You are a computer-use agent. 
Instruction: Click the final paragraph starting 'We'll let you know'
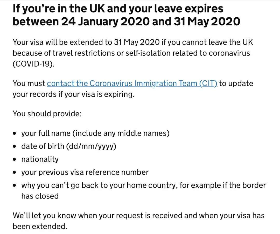pyautogui.click(x=138, y=215)
